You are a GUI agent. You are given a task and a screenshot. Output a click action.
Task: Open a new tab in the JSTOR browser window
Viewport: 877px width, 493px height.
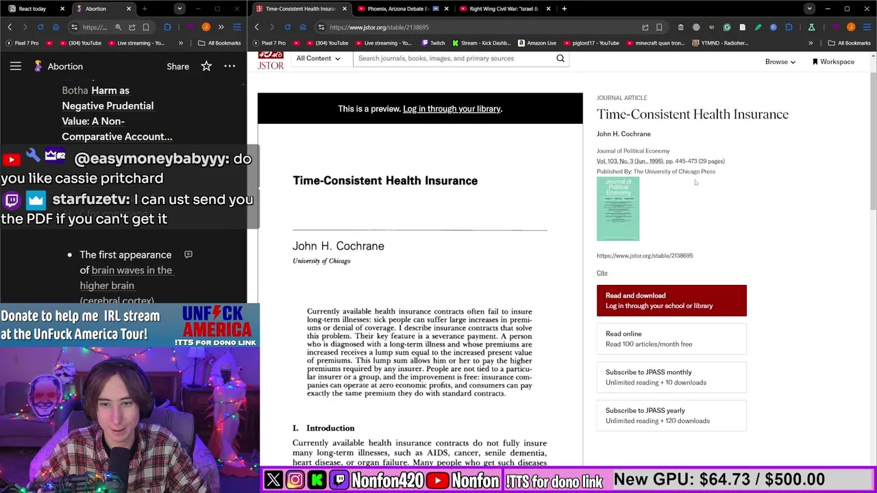tap(564, 9)
